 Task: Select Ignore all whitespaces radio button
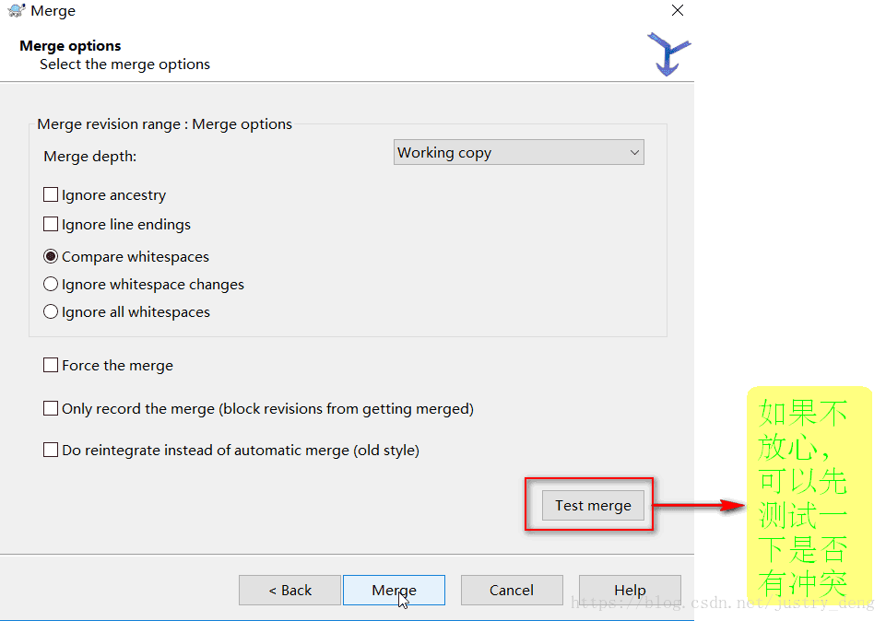coord(51,311)
